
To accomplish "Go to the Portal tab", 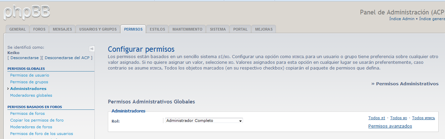I will (240, 29).
